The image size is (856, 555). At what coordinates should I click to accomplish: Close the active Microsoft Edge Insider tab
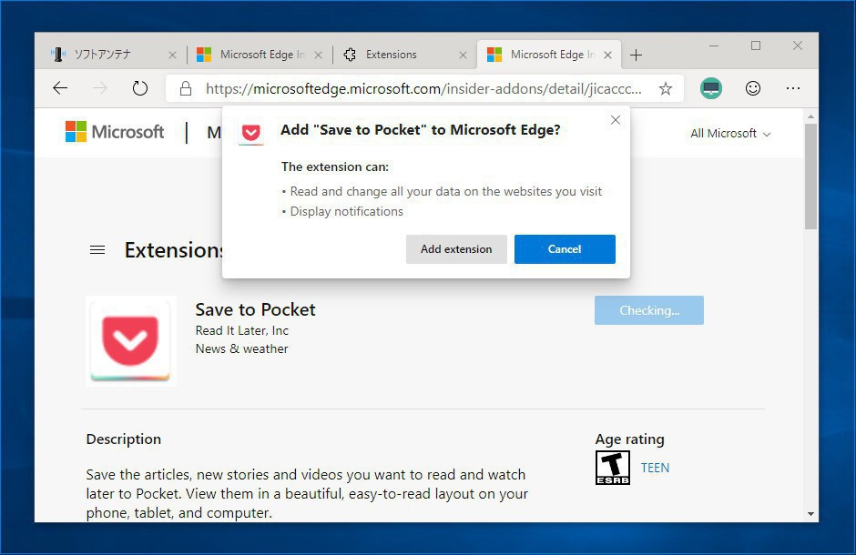coord(607,55)
